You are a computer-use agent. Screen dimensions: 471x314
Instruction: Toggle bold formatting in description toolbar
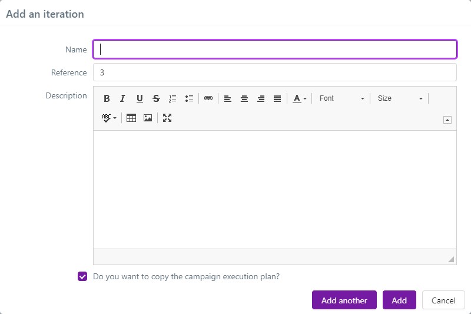pyautogui.click(x=107, y=99)
